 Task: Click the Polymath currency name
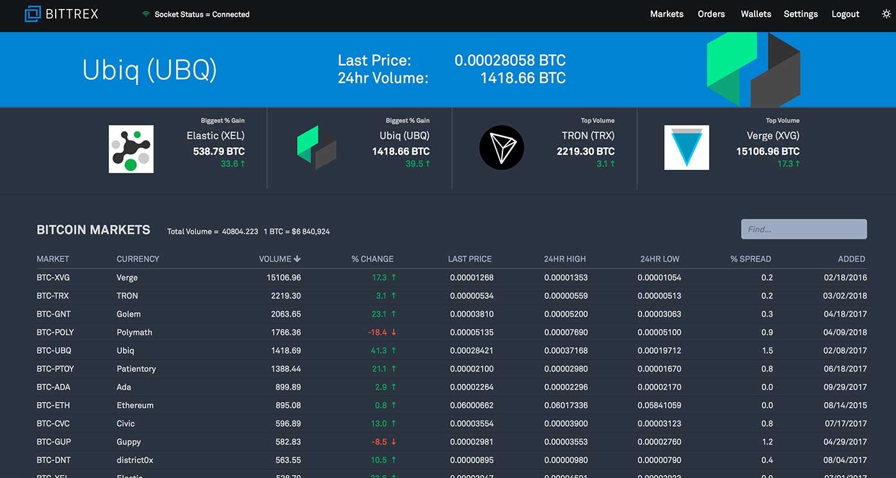[x=133, y=332]
